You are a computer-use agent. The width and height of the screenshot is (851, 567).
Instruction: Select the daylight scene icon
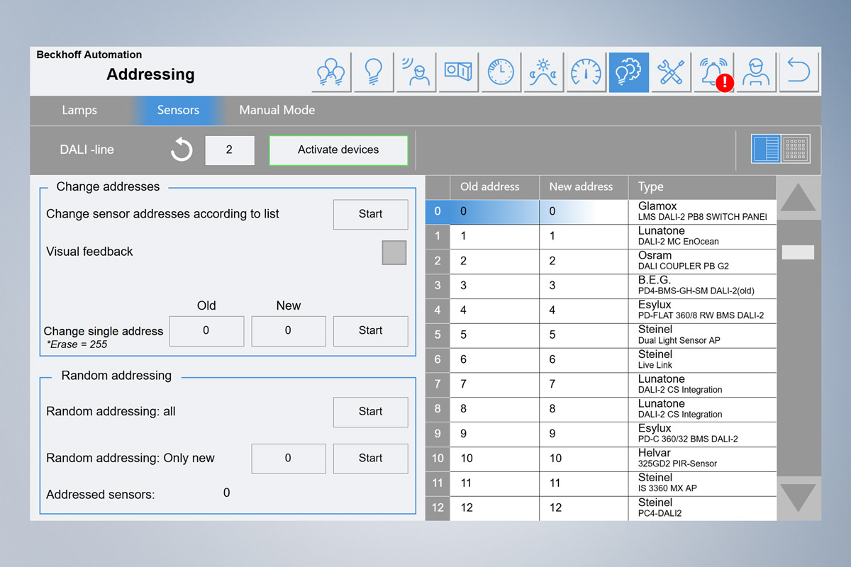pos(543,72)
